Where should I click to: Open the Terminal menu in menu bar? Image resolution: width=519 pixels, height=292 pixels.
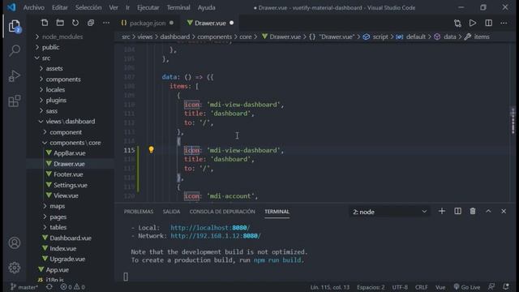178,7
